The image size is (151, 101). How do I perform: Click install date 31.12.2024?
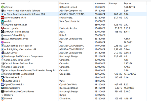click(x=100, y=84)
